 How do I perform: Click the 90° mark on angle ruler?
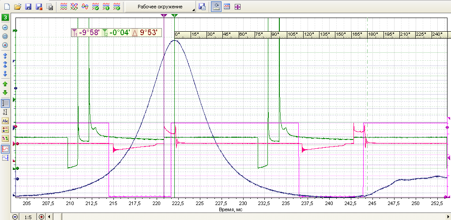[x=275, y=34]
